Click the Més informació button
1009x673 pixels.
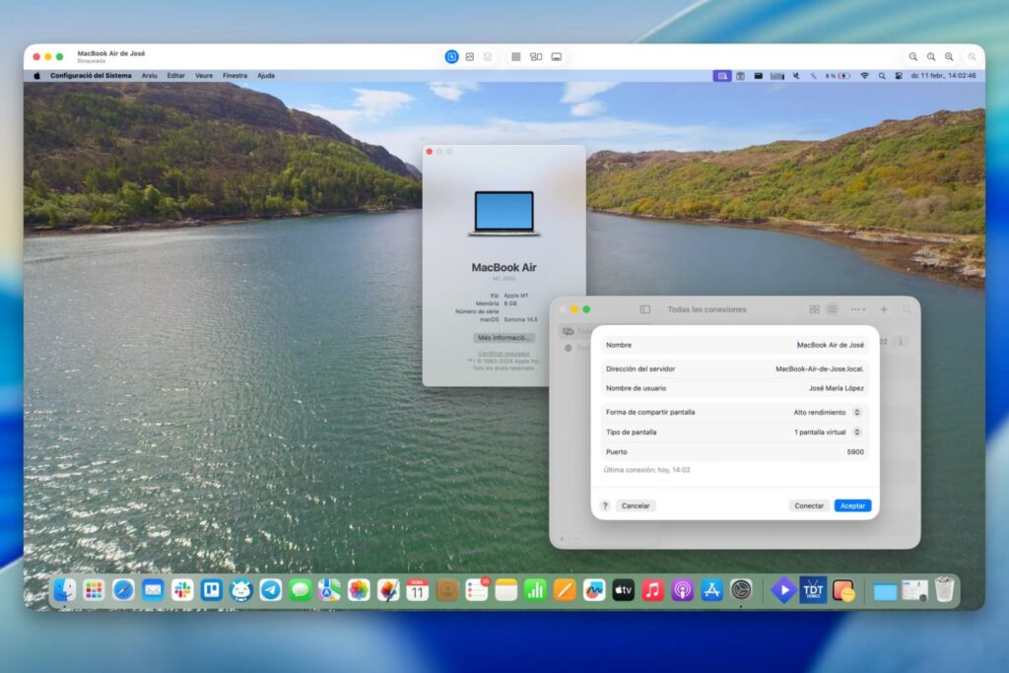coord(504,339)
